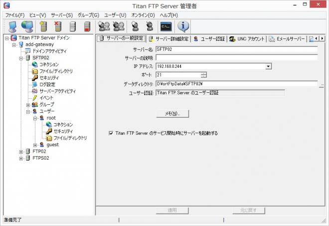Click the add user toolbar icon
The height and width of the screenshot is (226, 329).
(x=135, y=26)
